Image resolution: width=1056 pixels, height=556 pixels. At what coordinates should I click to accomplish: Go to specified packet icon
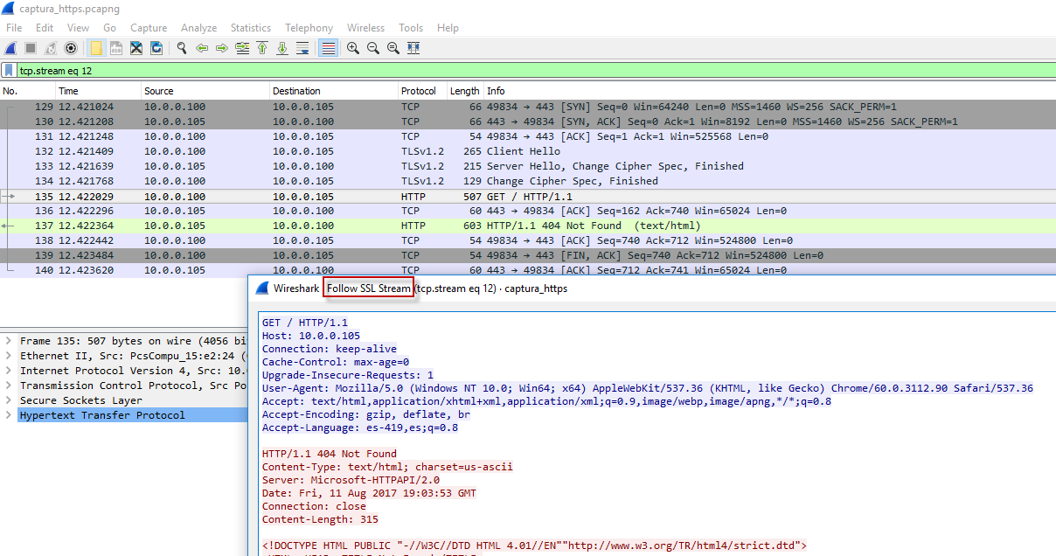(x=242, y=48)
